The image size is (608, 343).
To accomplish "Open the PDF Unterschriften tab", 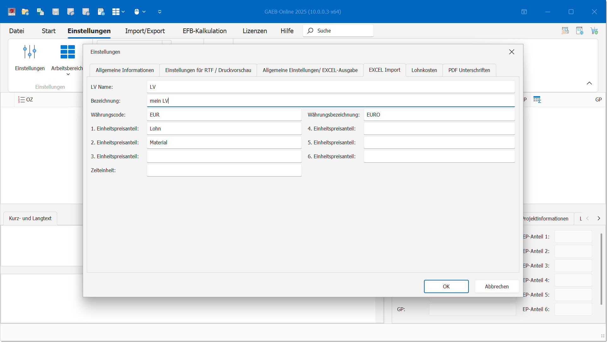I will pyautogui.click(x=469, y=70).
